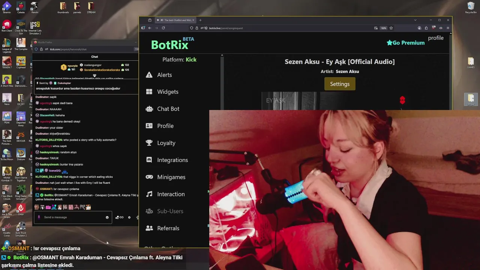Screen dimensions: 480x270
Task: Open the thumbnails folder on desktop
Action: [x=63, y=7]
